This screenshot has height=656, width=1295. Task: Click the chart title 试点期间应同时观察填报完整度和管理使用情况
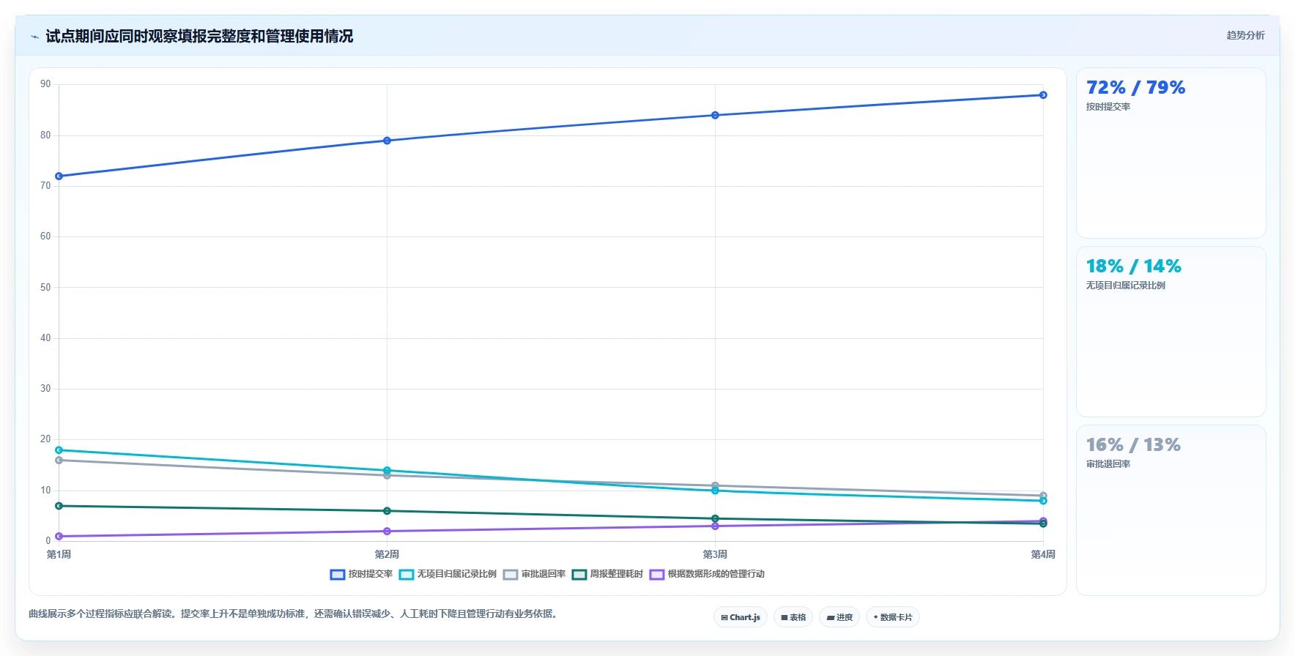[x=199, y=36]
